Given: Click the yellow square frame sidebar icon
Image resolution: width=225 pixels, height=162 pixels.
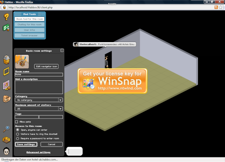Looking at the screenshot, I should pos(6,71).
